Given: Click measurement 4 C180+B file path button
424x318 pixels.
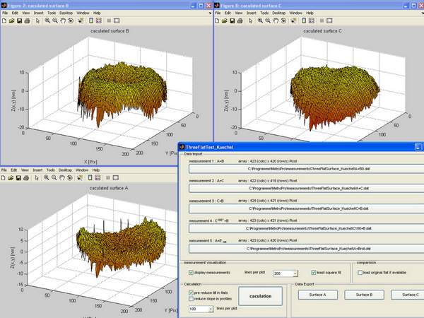Looking at the screenshot, I should (x=307, y=228).
